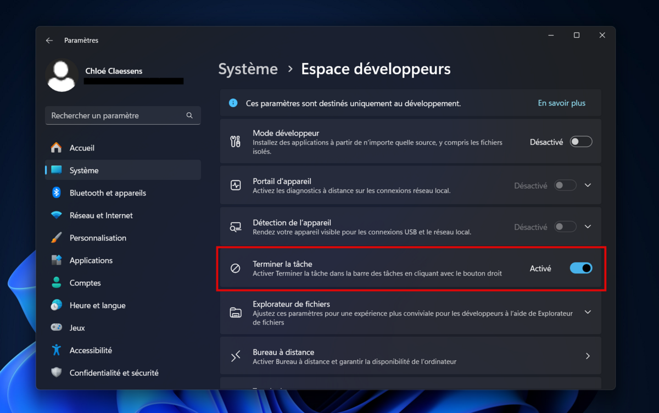Click the Accueil home icon
This screenshot has width=659, height=413.
[x=56, y=148]
